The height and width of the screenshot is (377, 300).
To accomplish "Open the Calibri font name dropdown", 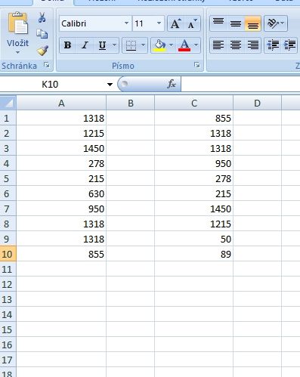I will [x=126, y=23].
